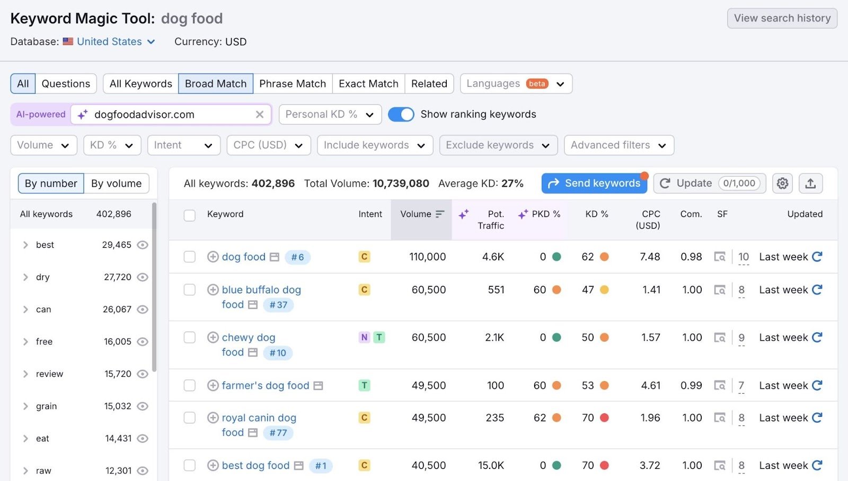Click the red KD difficulty dot on royal canin row
The width and height of the screenshot is (848, 481).
[604, 418]
